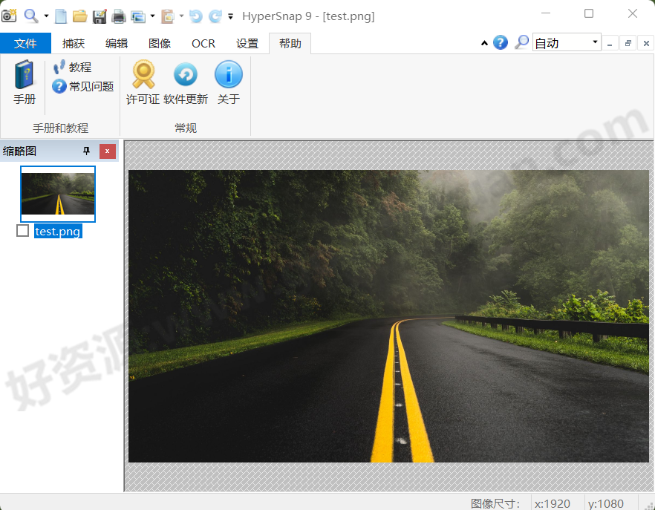Viewport: 655px width, 510px height.
Task: Toggle the pin on the 缩略图 panel
Action: (86, 151)
